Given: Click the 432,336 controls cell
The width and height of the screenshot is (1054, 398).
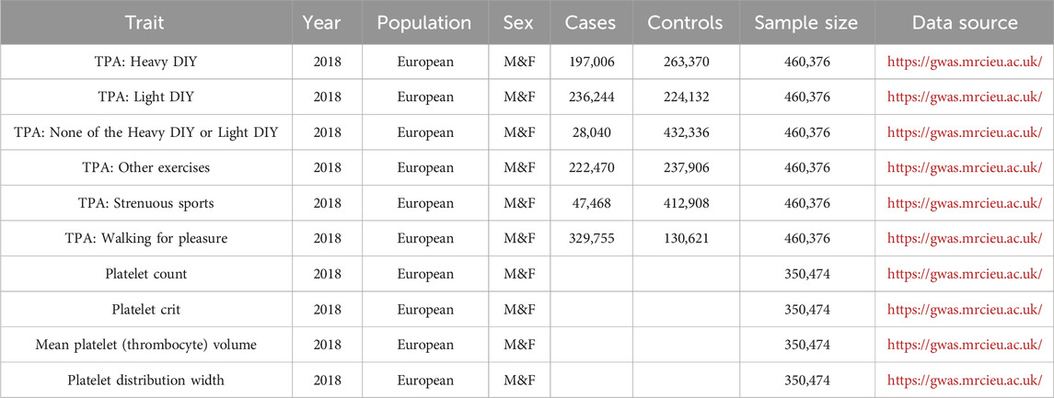Looking at the screenshot, I should click(x=685, y=132).
